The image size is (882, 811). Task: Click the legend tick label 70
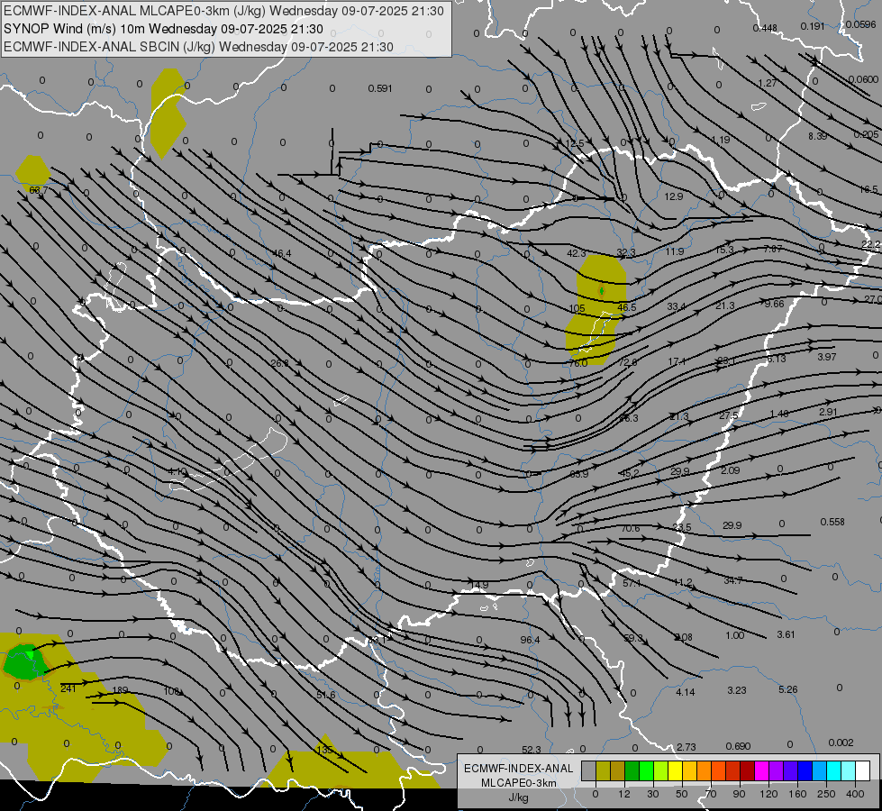click(711, 794)
